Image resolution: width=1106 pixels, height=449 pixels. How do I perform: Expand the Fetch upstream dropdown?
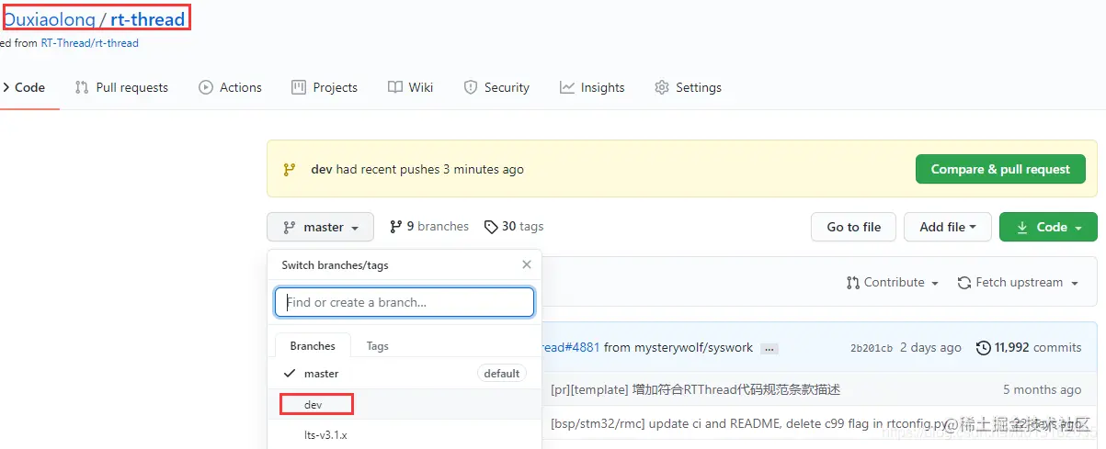(1018, 283)
